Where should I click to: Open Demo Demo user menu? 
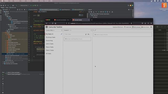[x=145, y=27]
